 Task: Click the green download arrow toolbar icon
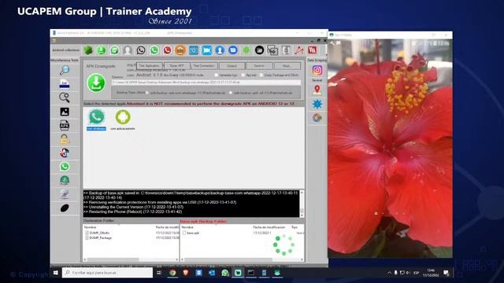point(102,50)
